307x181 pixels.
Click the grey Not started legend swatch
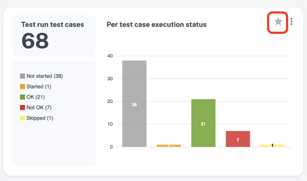(x=22, y=76)
